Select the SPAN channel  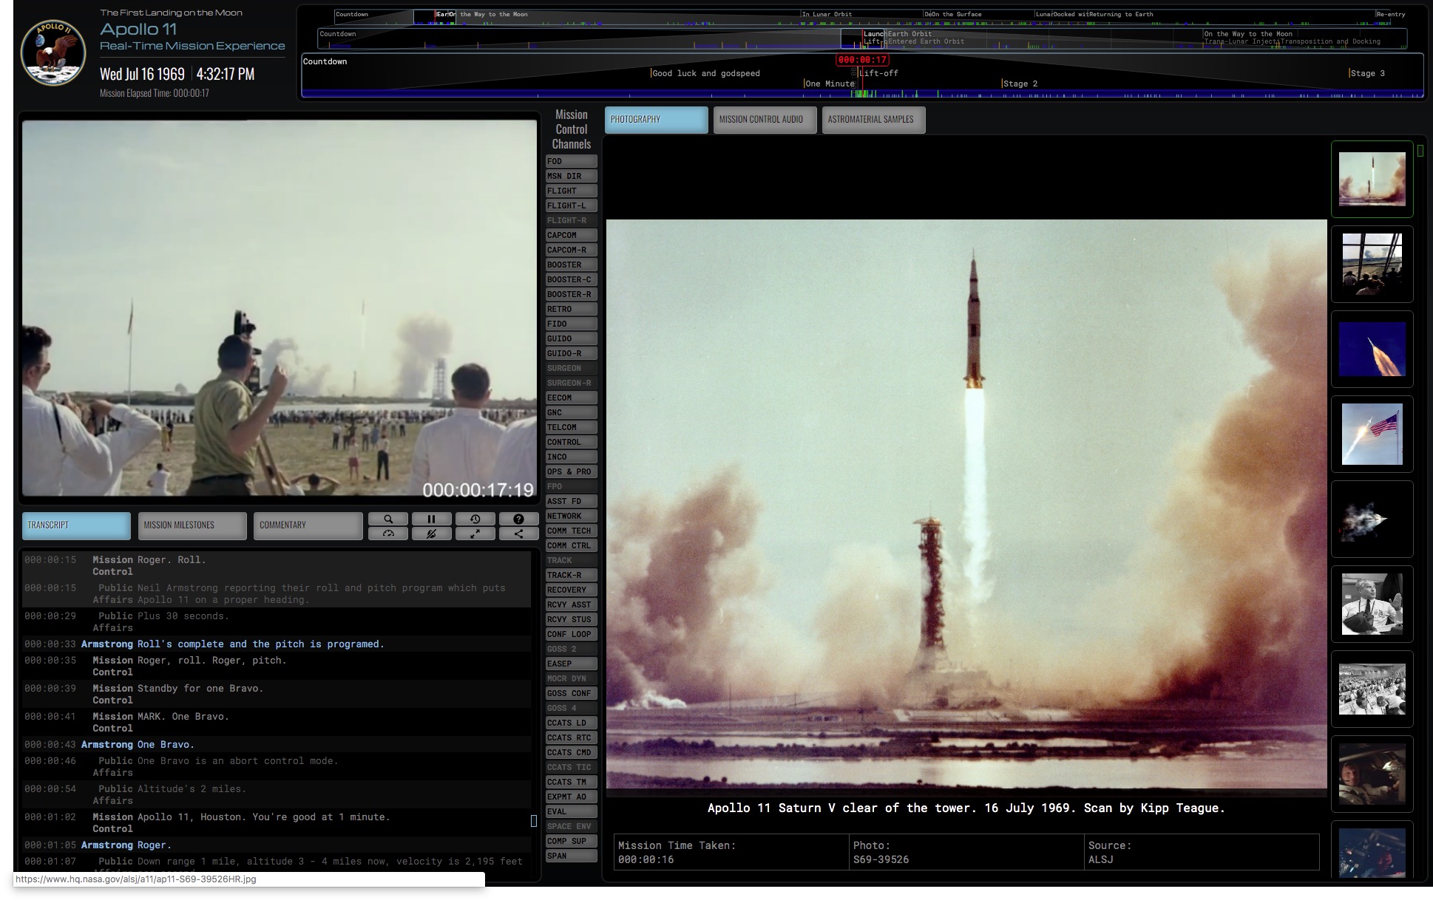571,856
